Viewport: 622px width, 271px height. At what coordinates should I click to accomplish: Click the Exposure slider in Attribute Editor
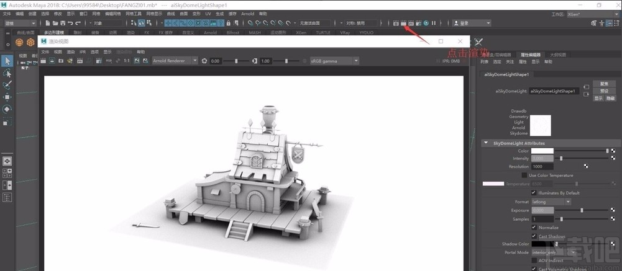click(x=582, y=210)
